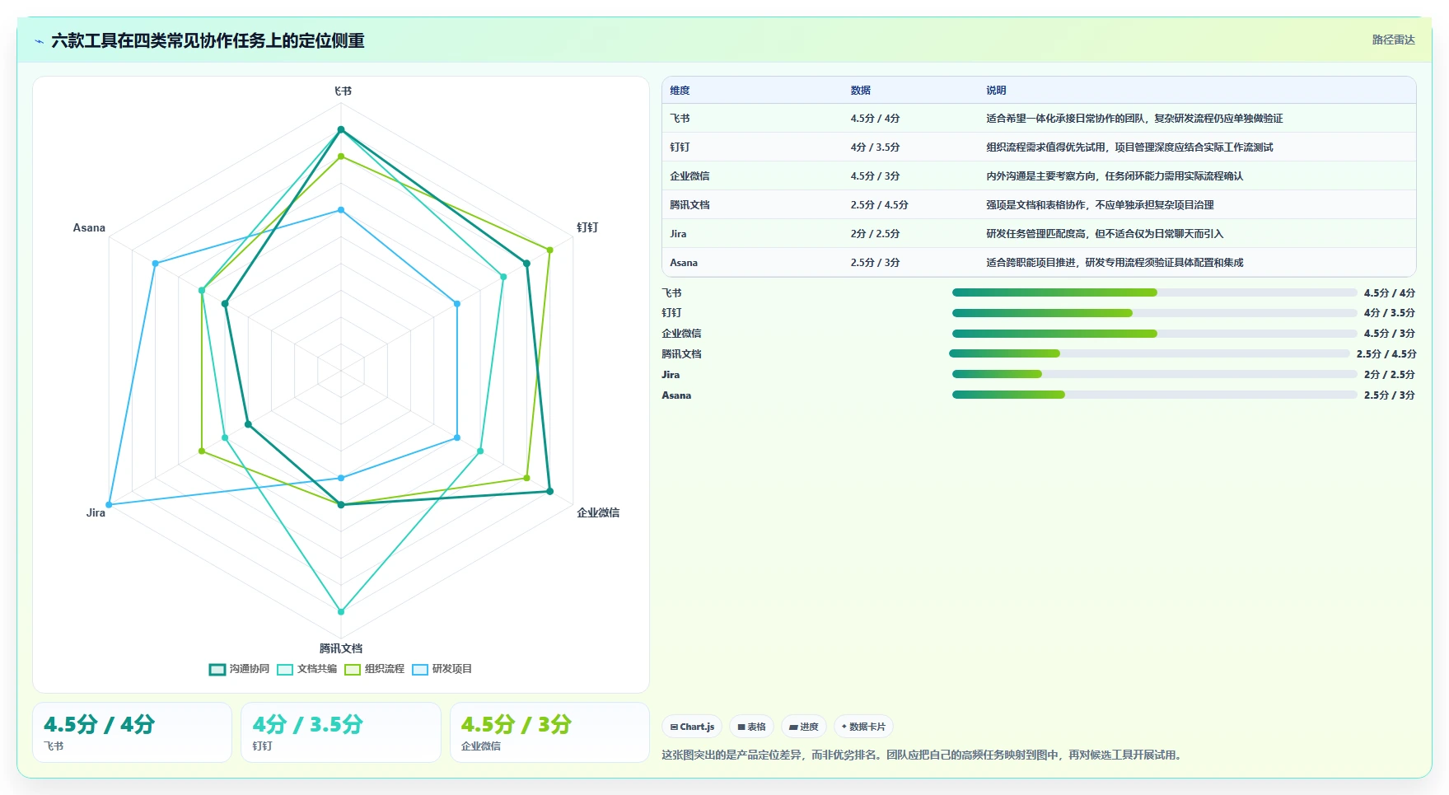Toggle the 组织流程 legend series
The width and height of the screenshot is (1449, 795).
[x=375, y=669]
